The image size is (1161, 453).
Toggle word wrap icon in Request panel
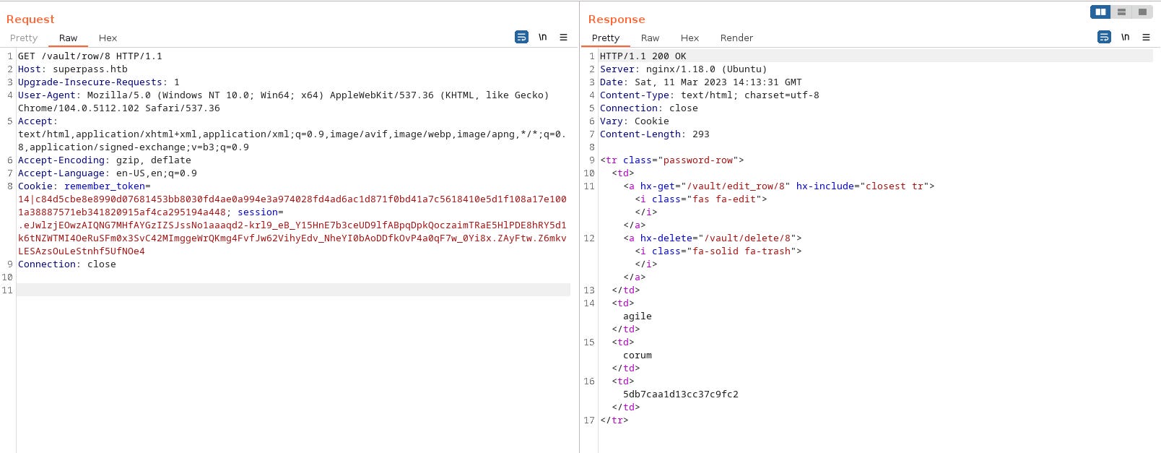point(521,37)
